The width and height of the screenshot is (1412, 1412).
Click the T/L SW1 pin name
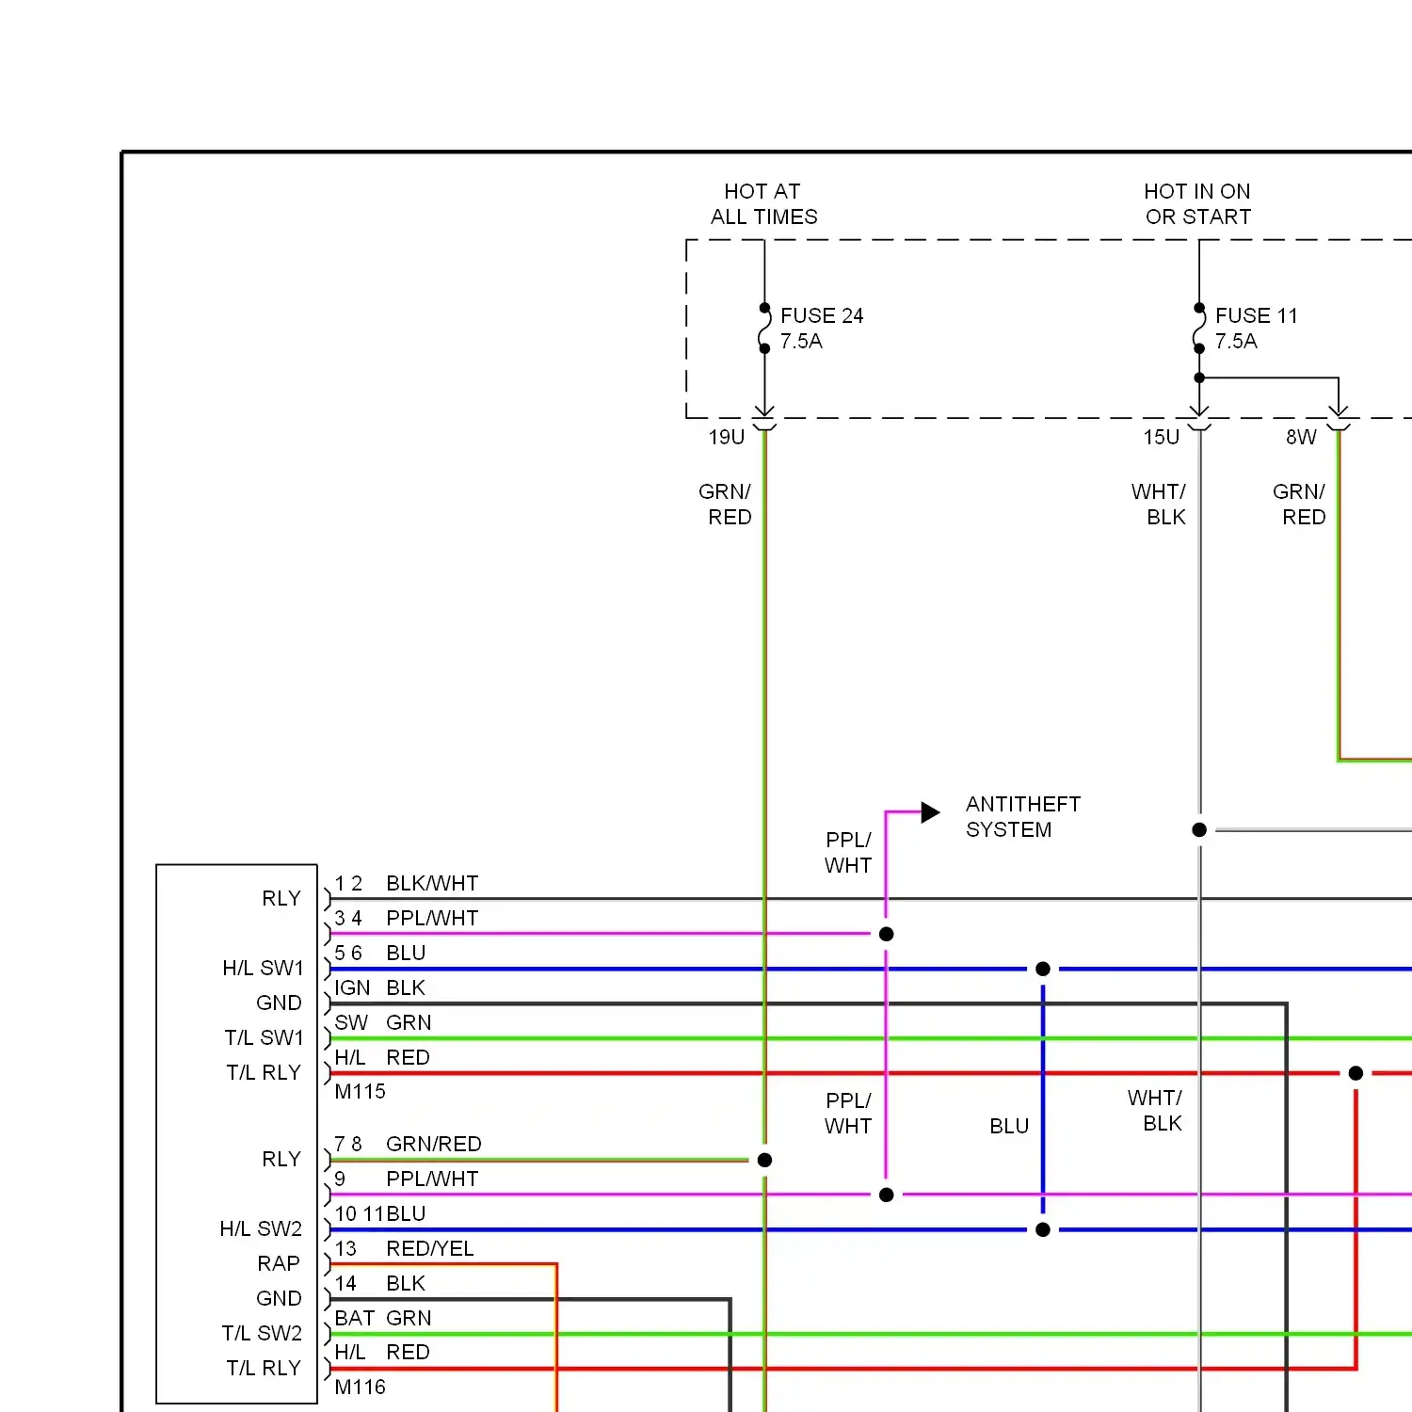pos(264,1038)
